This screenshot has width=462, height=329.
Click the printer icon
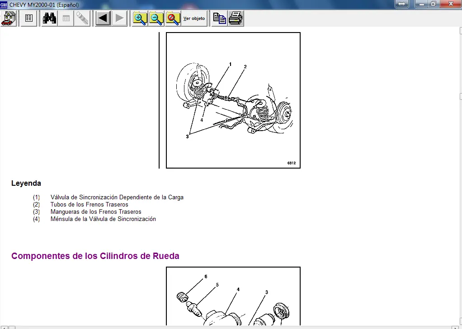tap(236, 18)
